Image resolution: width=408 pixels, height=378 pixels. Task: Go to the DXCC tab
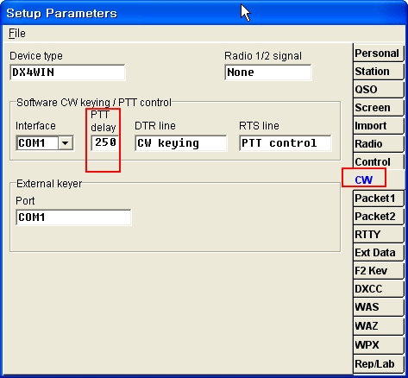[378, 289]
